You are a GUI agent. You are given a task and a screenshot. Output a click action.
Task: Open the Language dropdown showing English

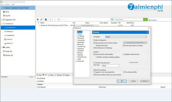126,37
